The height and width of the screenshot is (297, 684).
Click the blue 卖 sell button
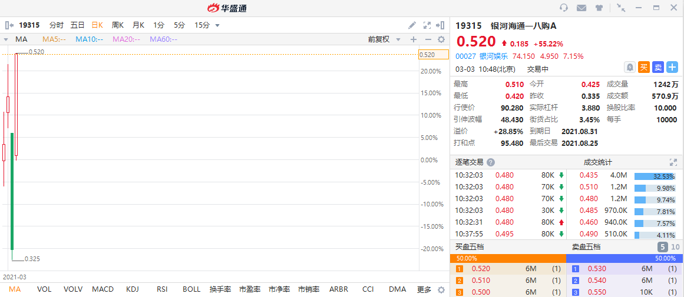658,68
